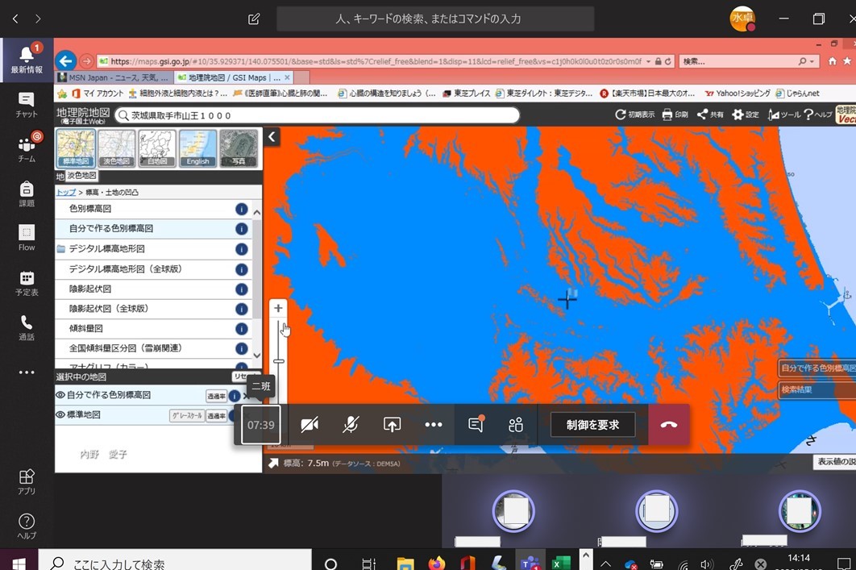This screenshot has width=856, height=570.
Task: Open ツール tools in the map toolbar
Action: coord(784,114)
